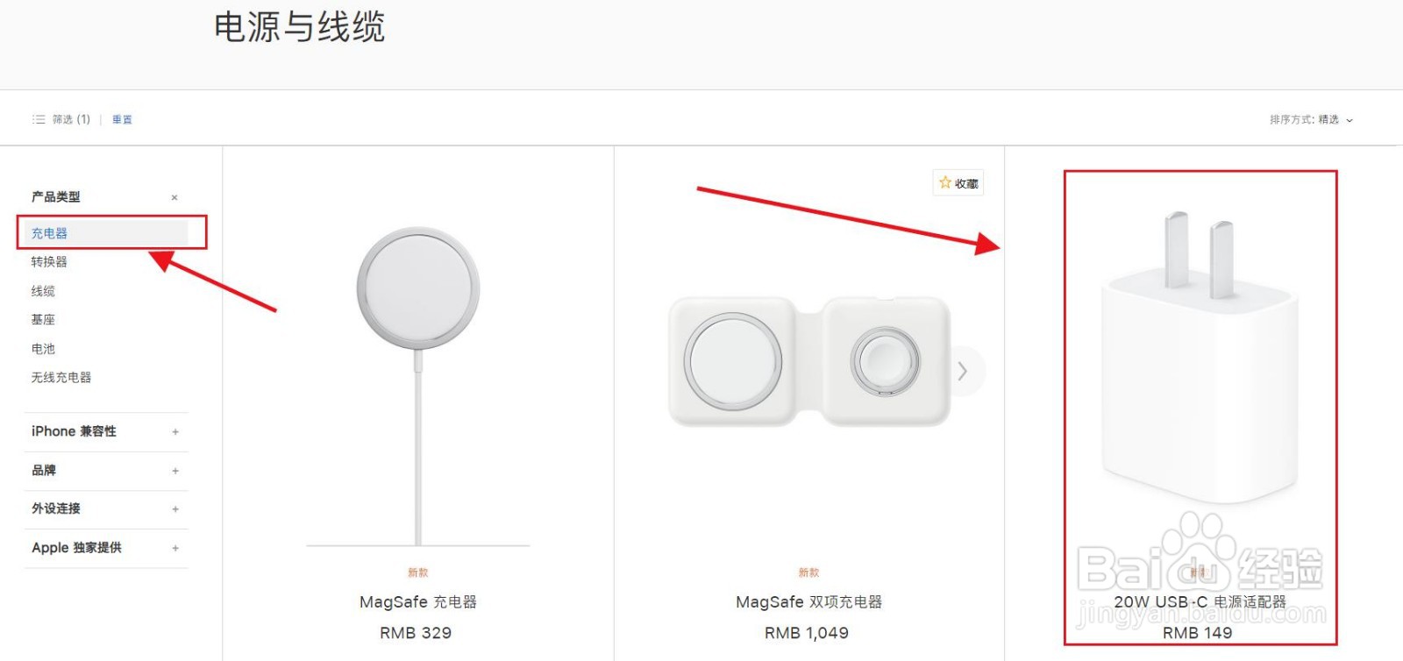Expand the Apple 独家提供 filter section
The image size is (1403, 661).
click(x=175, y=548)
